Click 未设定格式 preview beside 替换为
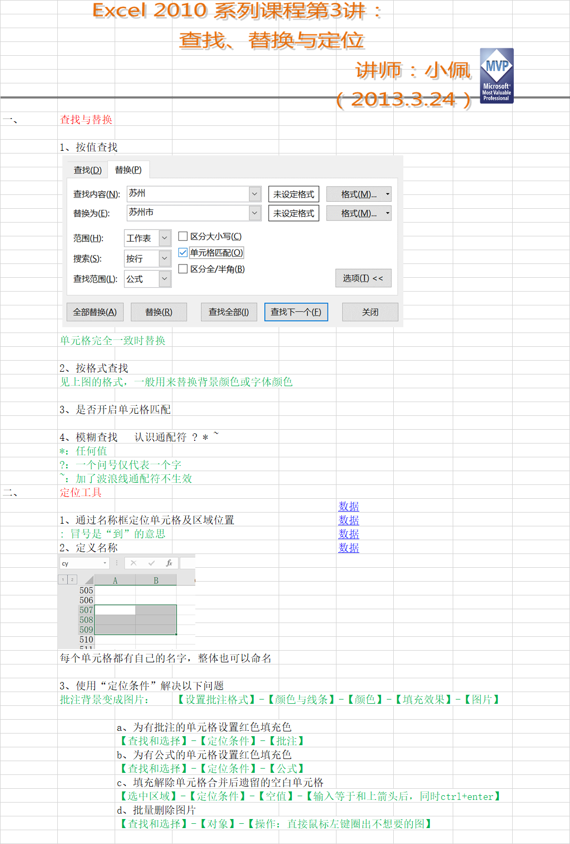Screen dimensions: 570x844 pyautogui.click(x=293, y=213)
